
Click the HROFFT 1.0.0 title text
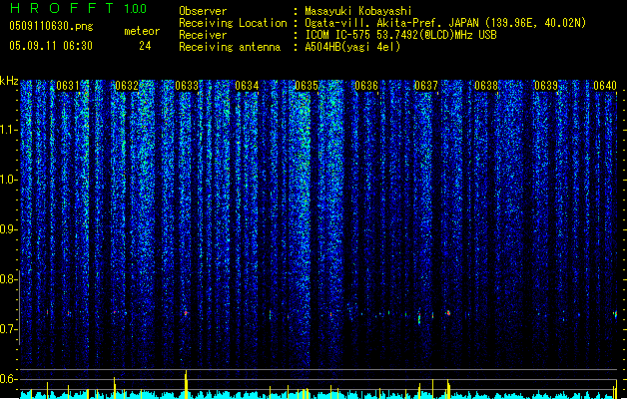pos(79,8)
